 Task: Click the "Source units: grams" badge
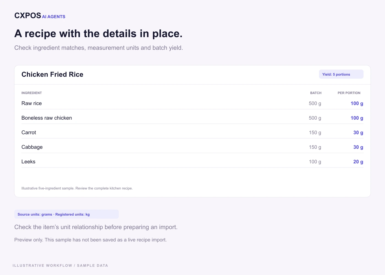click(67, 214)
